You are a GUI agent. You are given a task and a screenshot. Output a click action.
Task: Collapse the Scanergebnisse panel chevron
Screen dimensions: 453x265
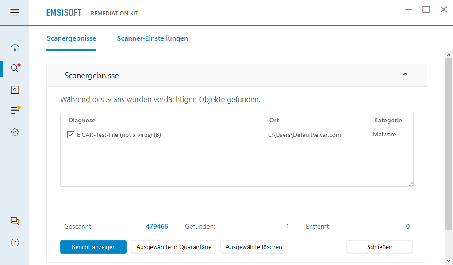click(405, 74)
